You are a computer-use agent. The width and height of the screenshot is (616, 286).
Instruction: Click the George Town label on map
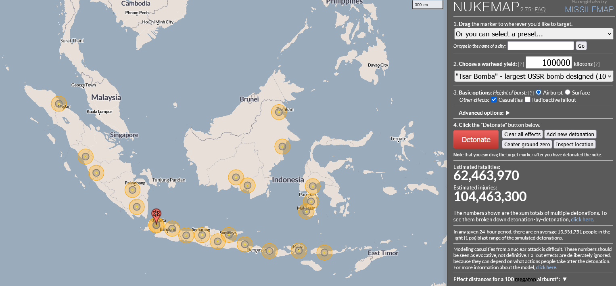click(84, 85)
